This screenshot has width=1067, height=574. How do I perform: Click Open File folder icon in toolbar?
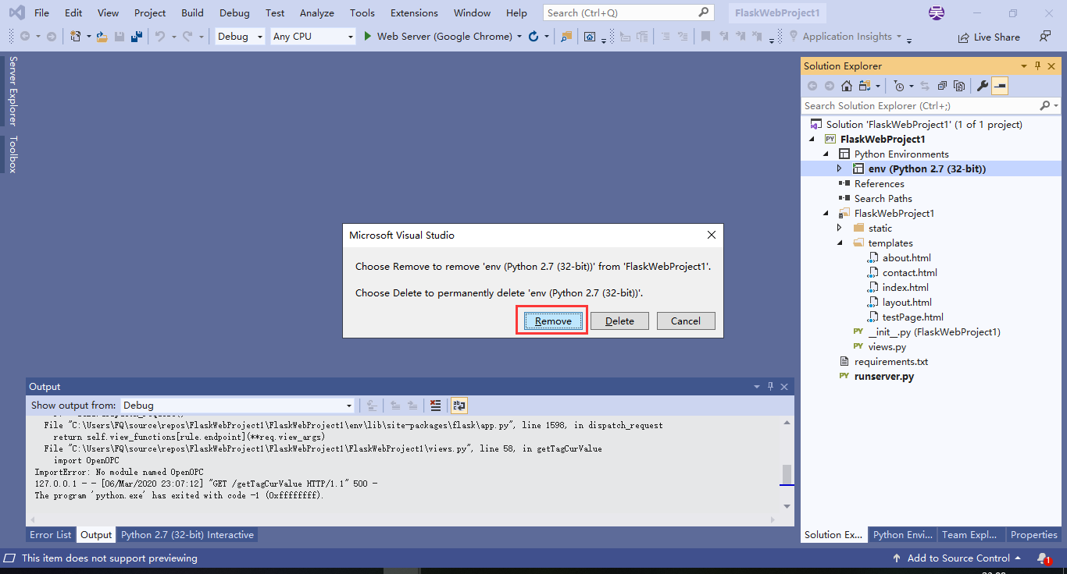click(x=102, y=37)
